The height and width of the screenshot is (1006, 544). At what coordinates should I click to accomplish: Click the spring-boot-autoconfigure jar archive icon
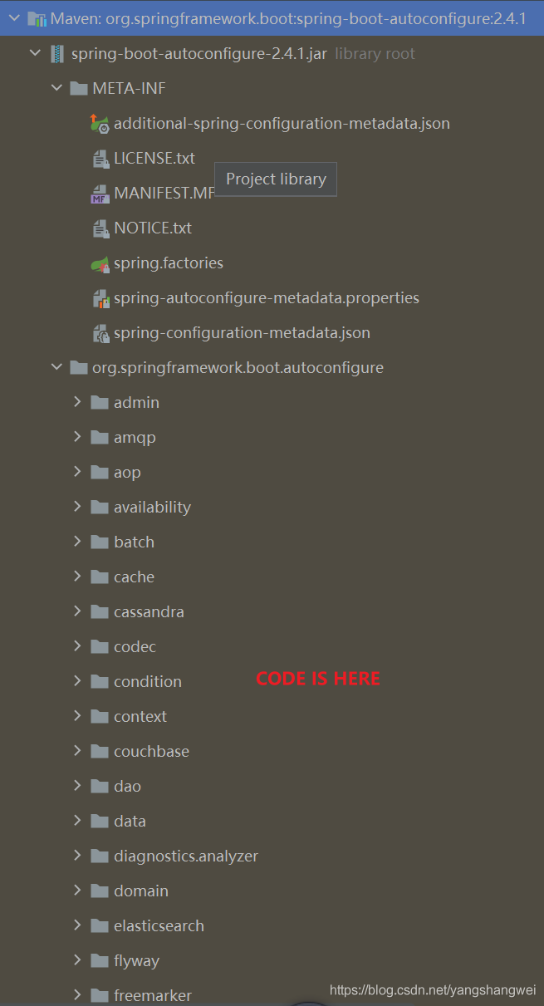(57, 54)
